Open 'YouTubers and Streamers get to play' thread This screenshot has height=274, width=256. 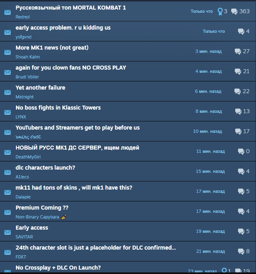[x=77, y=128]
